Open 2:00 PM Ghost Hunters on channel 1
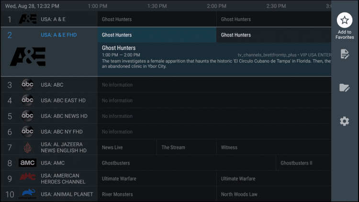 274,19
